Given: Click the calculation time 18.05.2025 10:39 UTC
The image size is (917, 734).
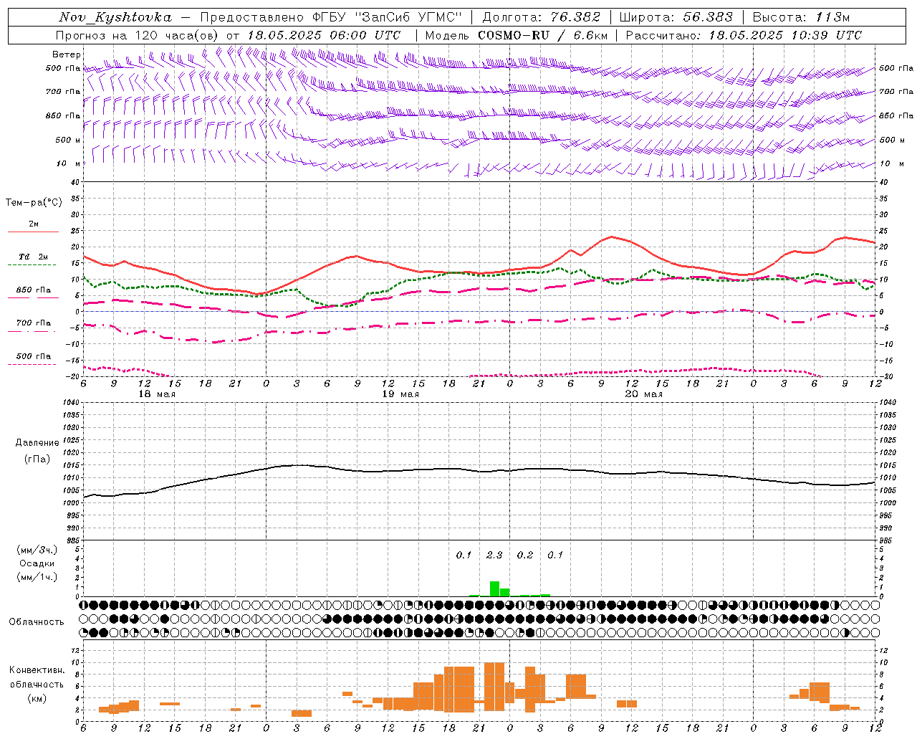Looking at the screenshot, I should pos(785,35).
